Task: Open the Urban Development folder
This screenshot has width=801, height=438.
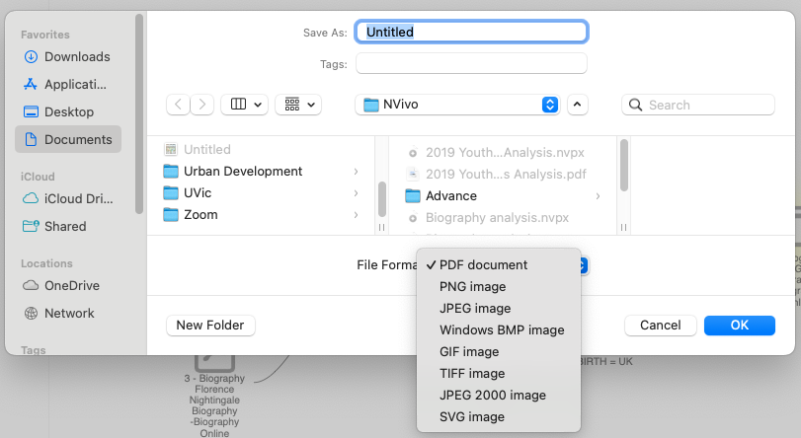Action: click(243, 172)
